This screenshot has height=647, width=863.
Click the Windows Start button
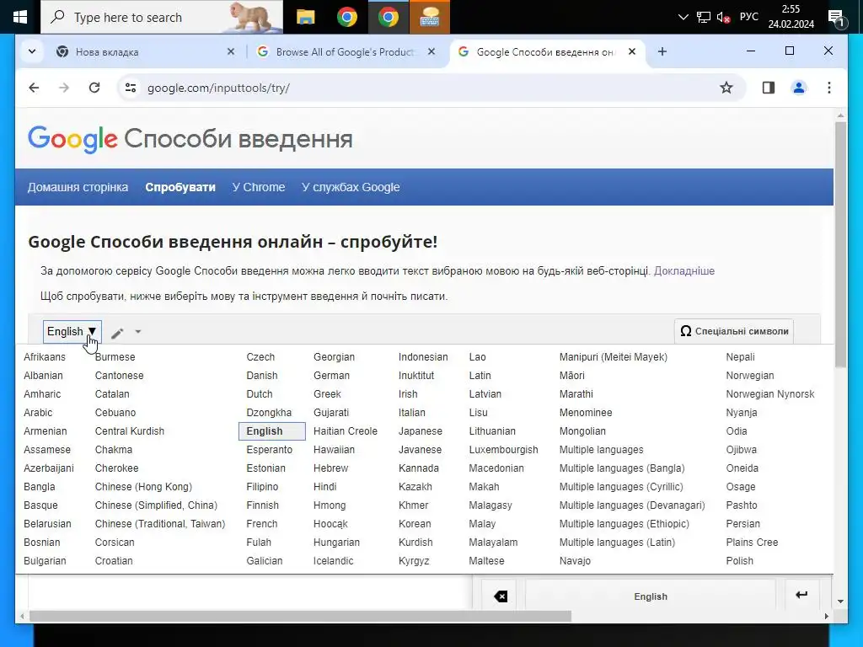pos(20,17)
